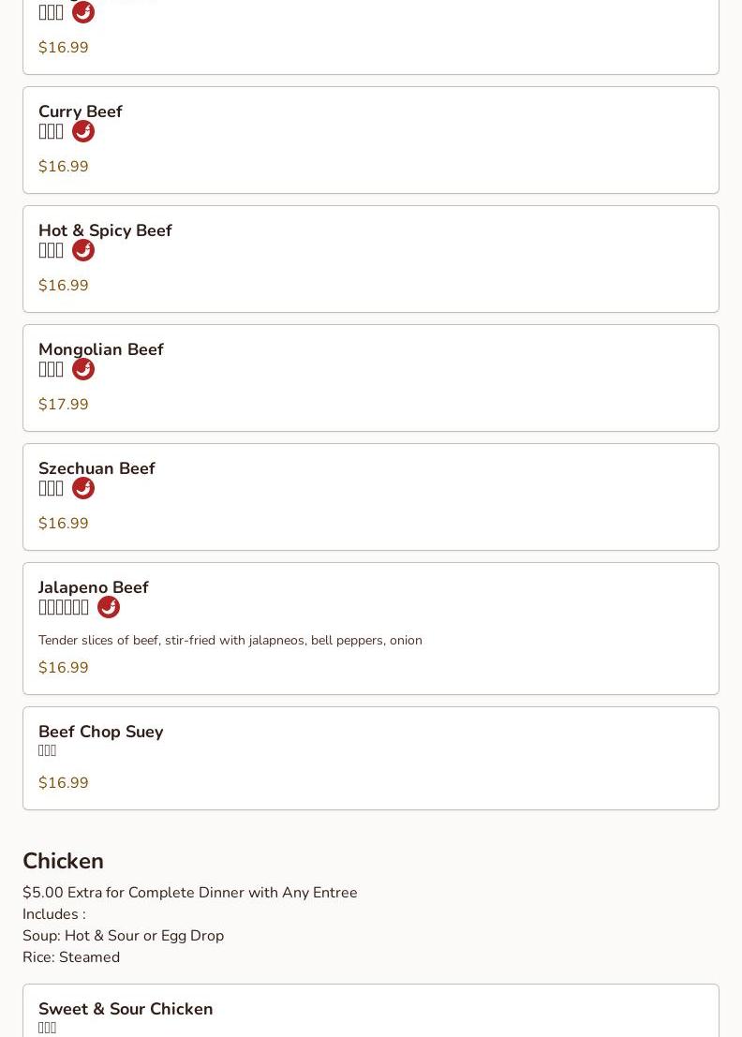Open the Beef Chop Suey item
This screenshot has width=742, height=1037.
(101, 732)
